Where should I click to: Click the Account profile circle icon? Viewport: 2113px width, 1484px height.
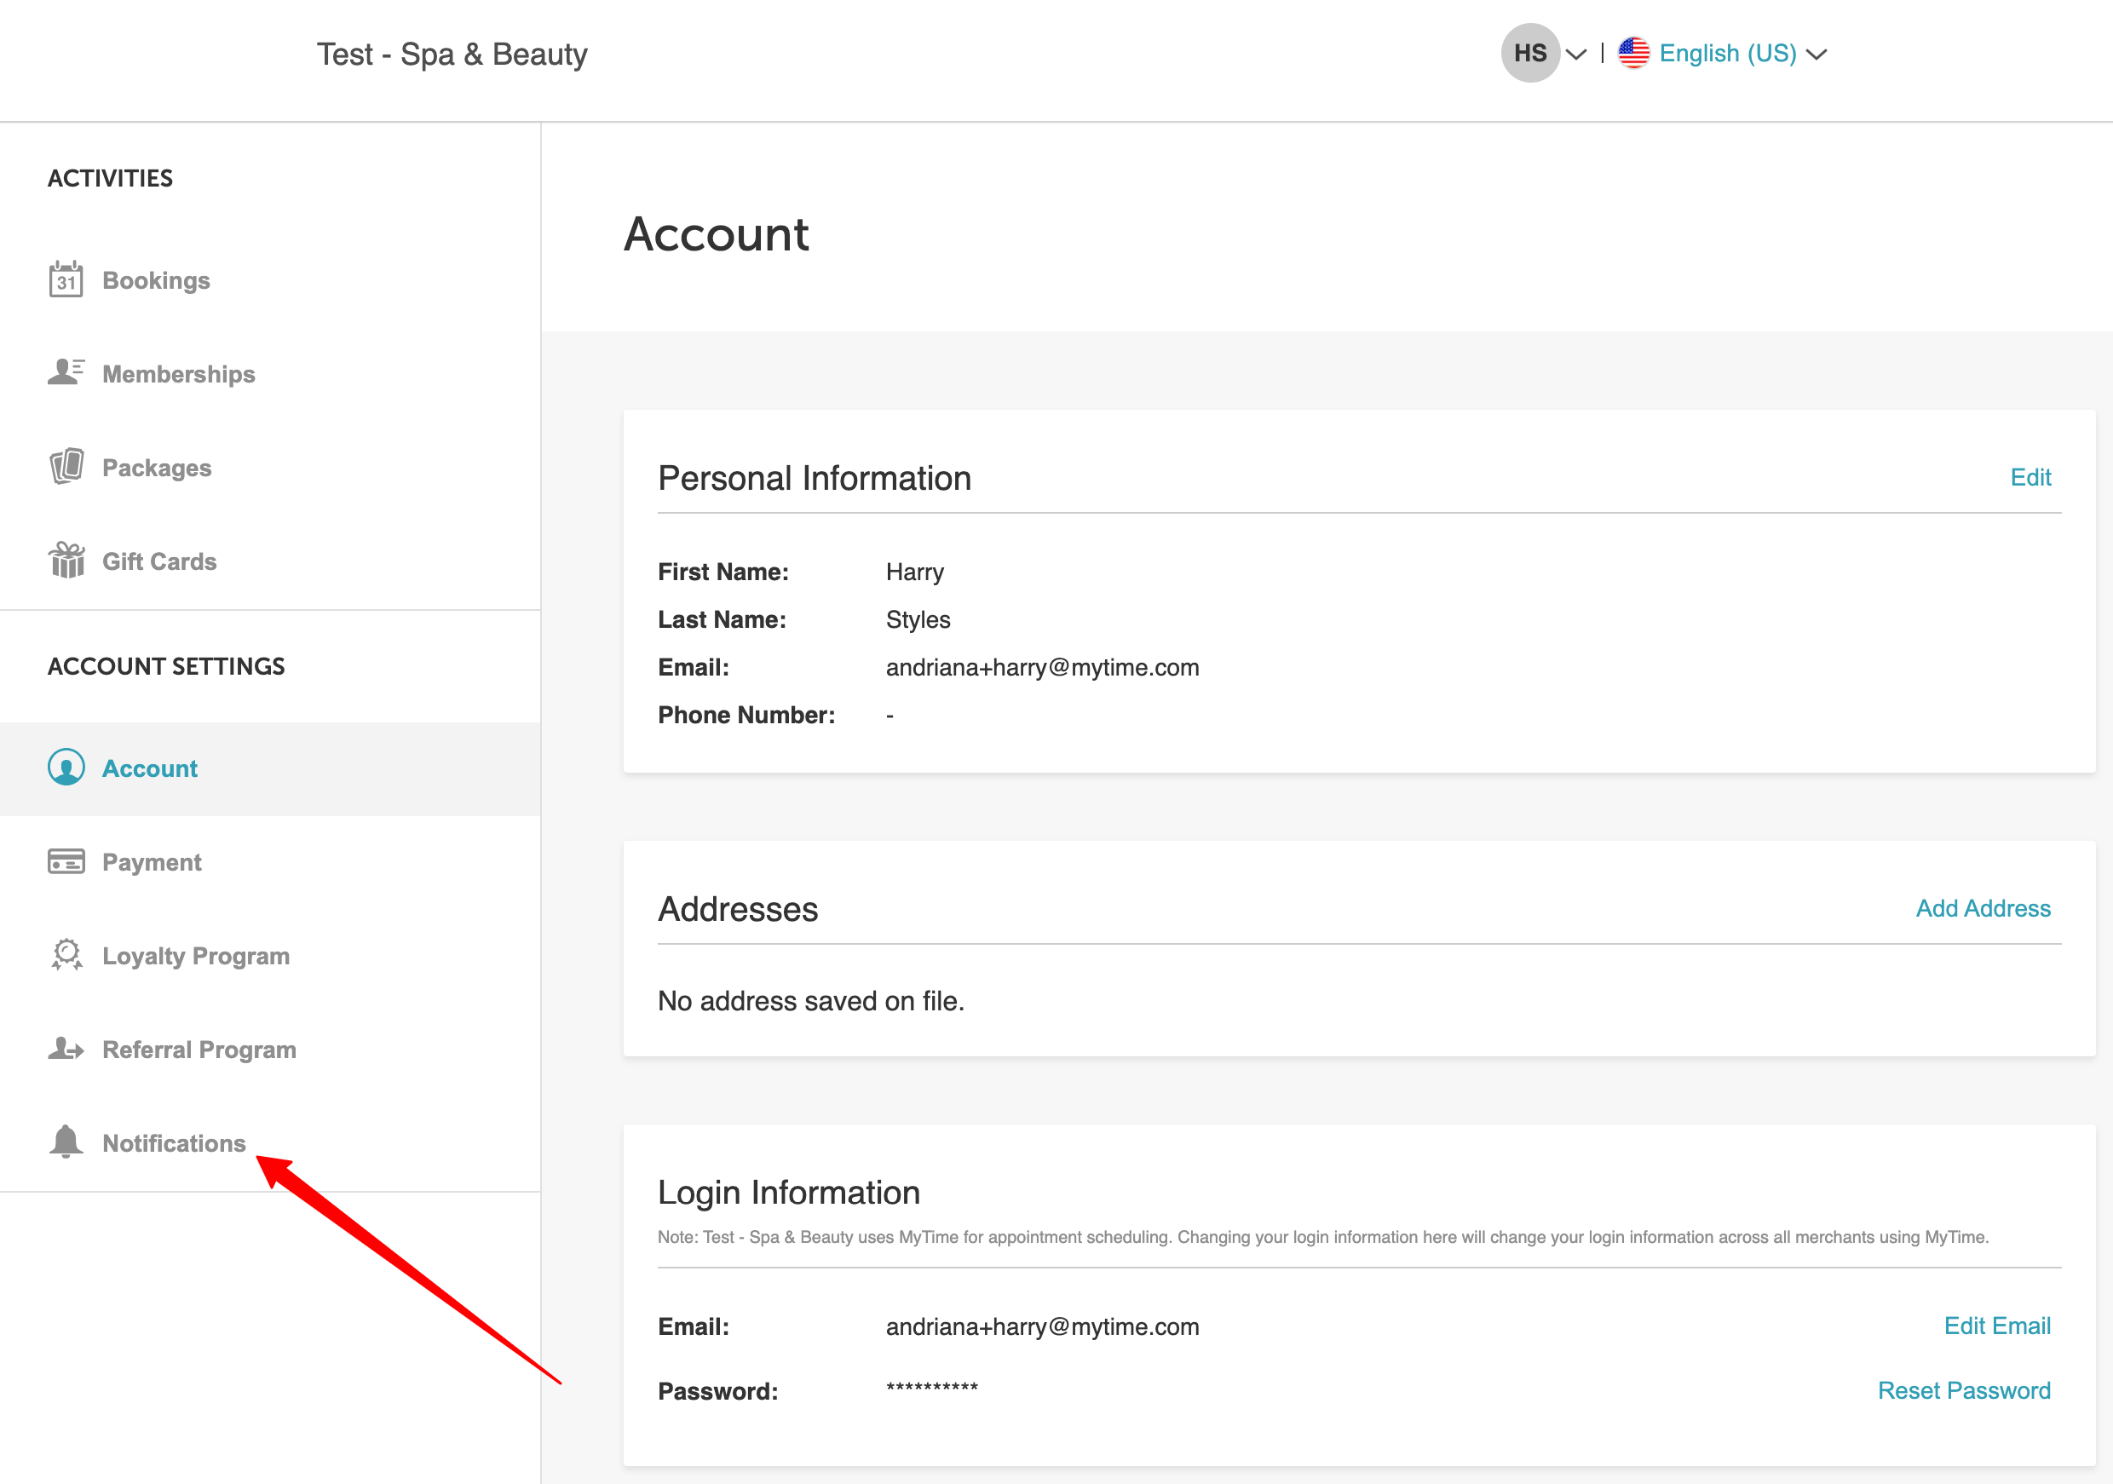pos(66,768)
